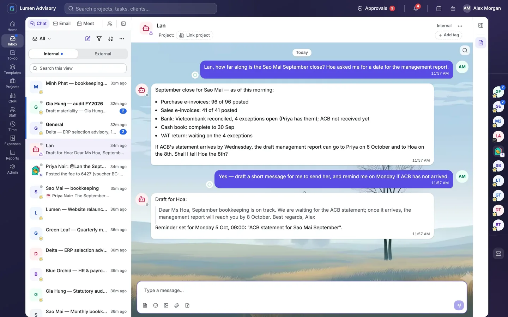508x317 pixels.
Task: Click the Type a message box
Action: pyautogui.click(x=302, y=291)
